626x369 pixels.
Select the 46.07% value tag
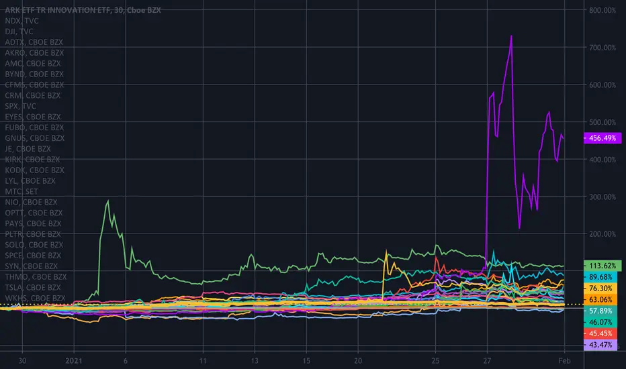tap(600, 322)
